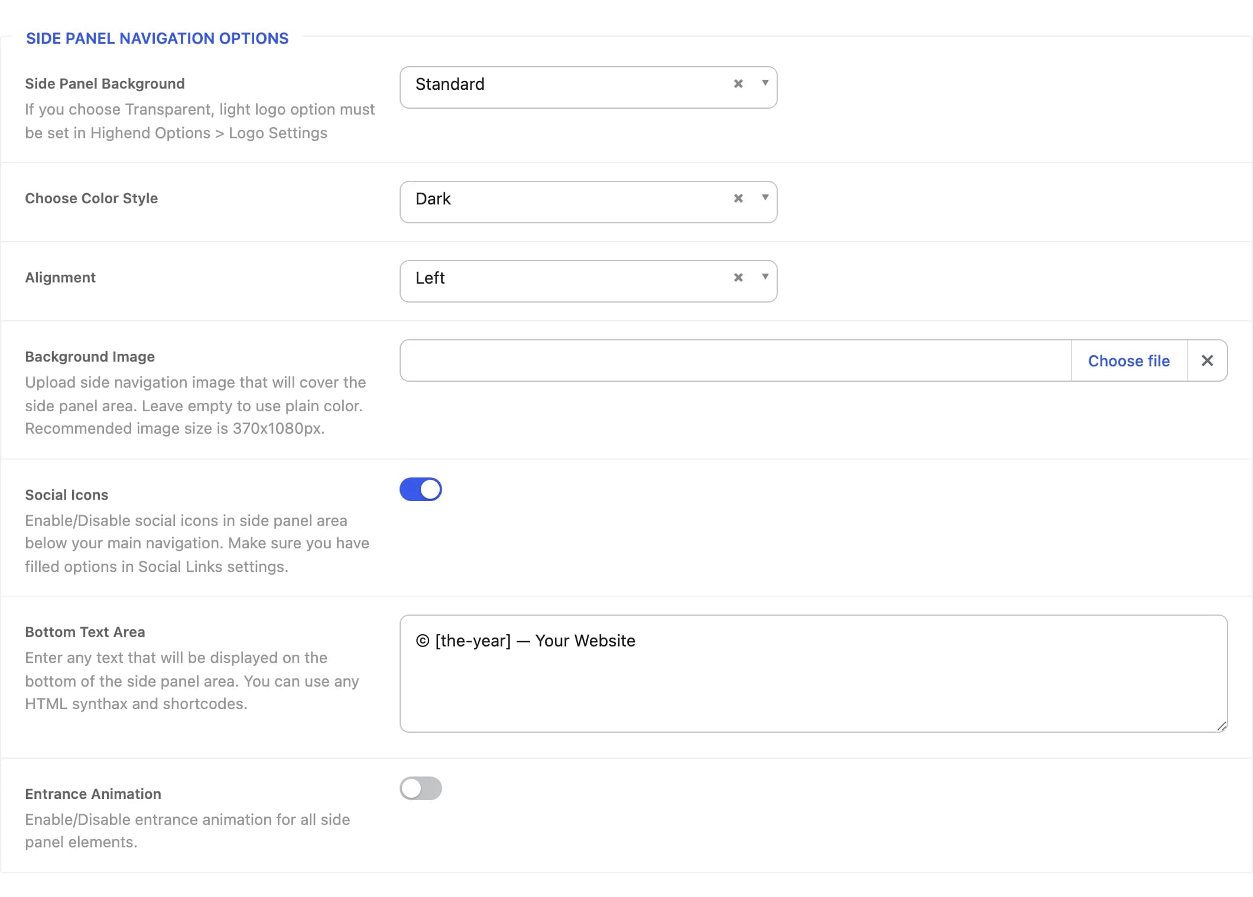Click the Background Image label
Viewport: 1253px width, 897px height.
pos(90,357)
